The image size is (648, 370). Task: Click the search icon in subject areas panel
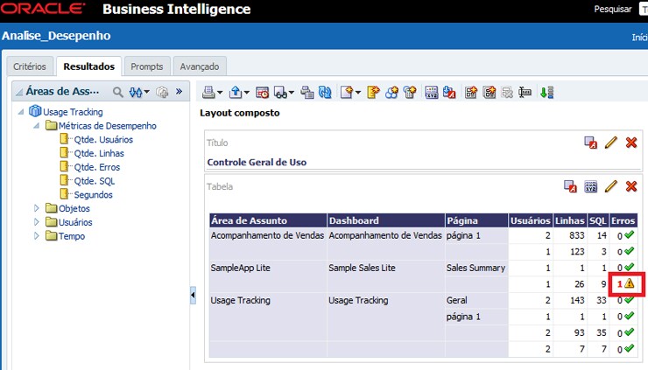pyautogui.click(x=118, y=91)
